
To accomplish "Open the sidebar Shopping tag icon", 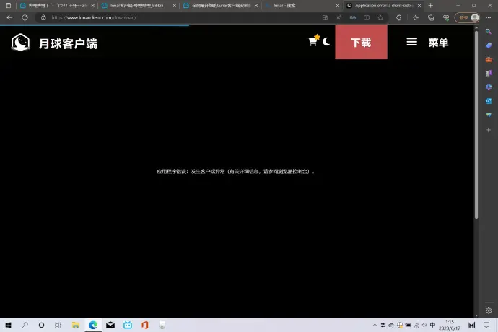I will pos(489,45).
